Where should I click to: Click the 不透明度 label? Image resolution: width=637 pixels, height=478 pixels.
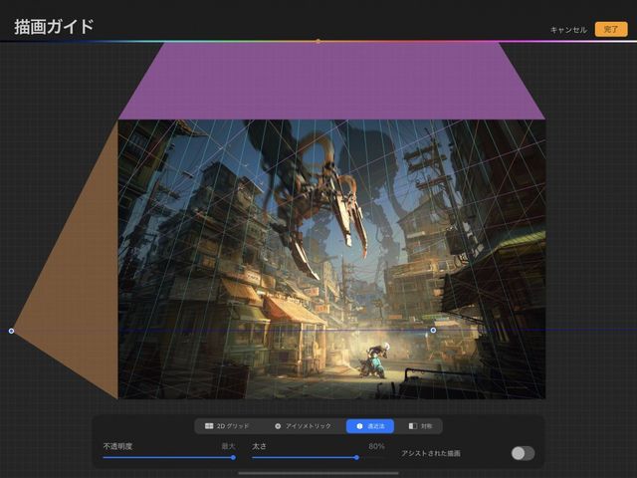pos(117,446)
